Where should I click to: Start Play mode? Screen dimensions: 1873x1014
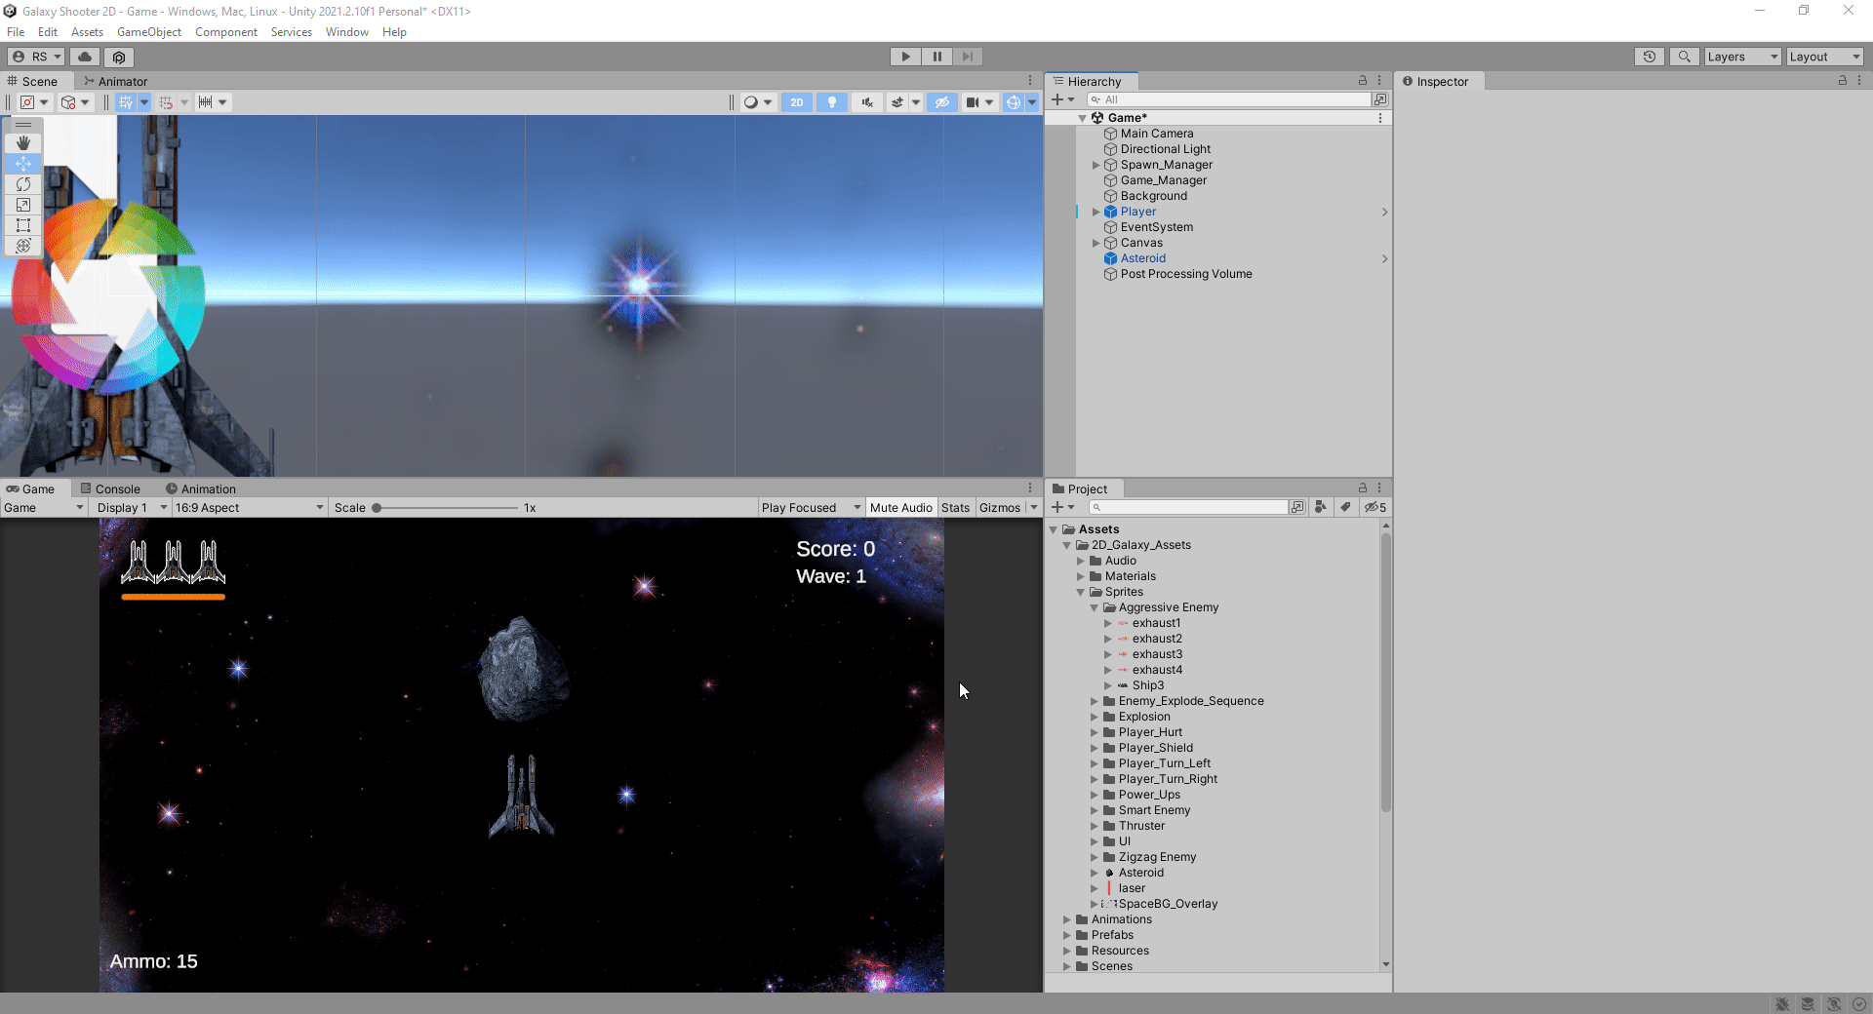tap(905, 57)
